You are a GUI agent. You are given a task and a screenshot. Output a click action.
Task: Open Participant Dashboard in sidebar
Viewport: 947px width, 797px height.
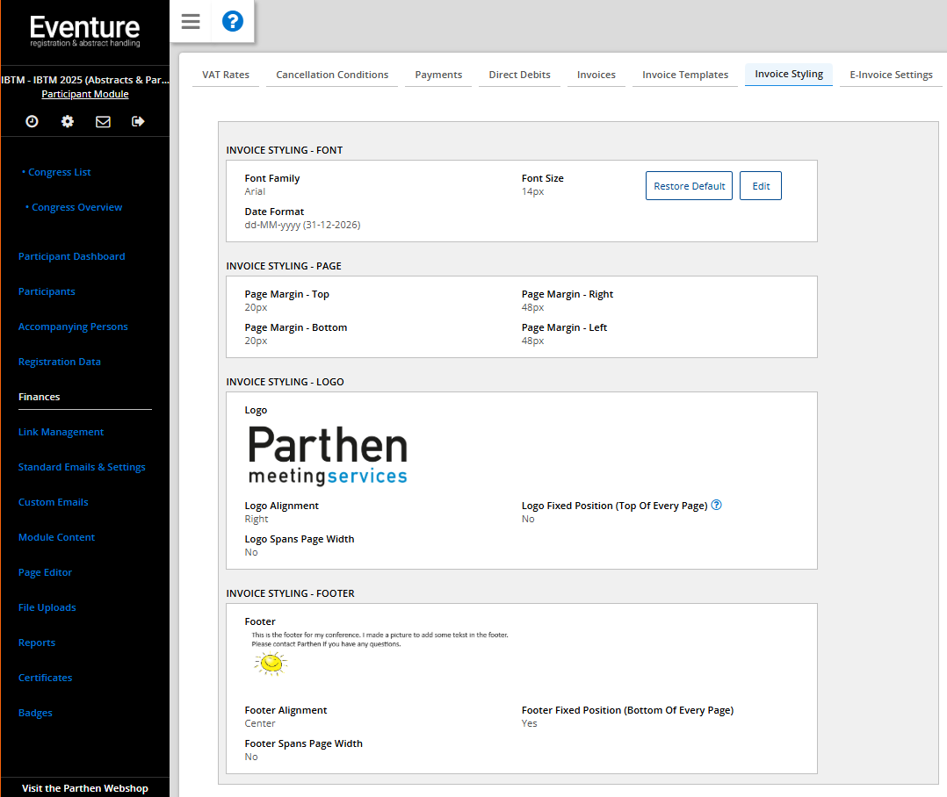tap(72, 256)
